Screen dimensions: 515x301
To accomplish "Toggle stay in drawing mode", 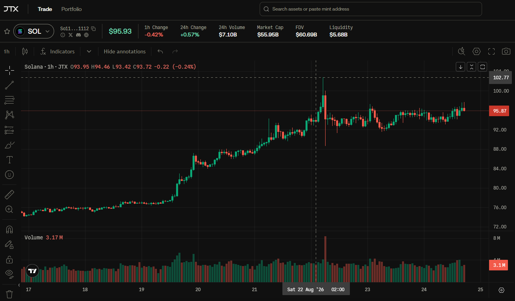I will 9,244.
